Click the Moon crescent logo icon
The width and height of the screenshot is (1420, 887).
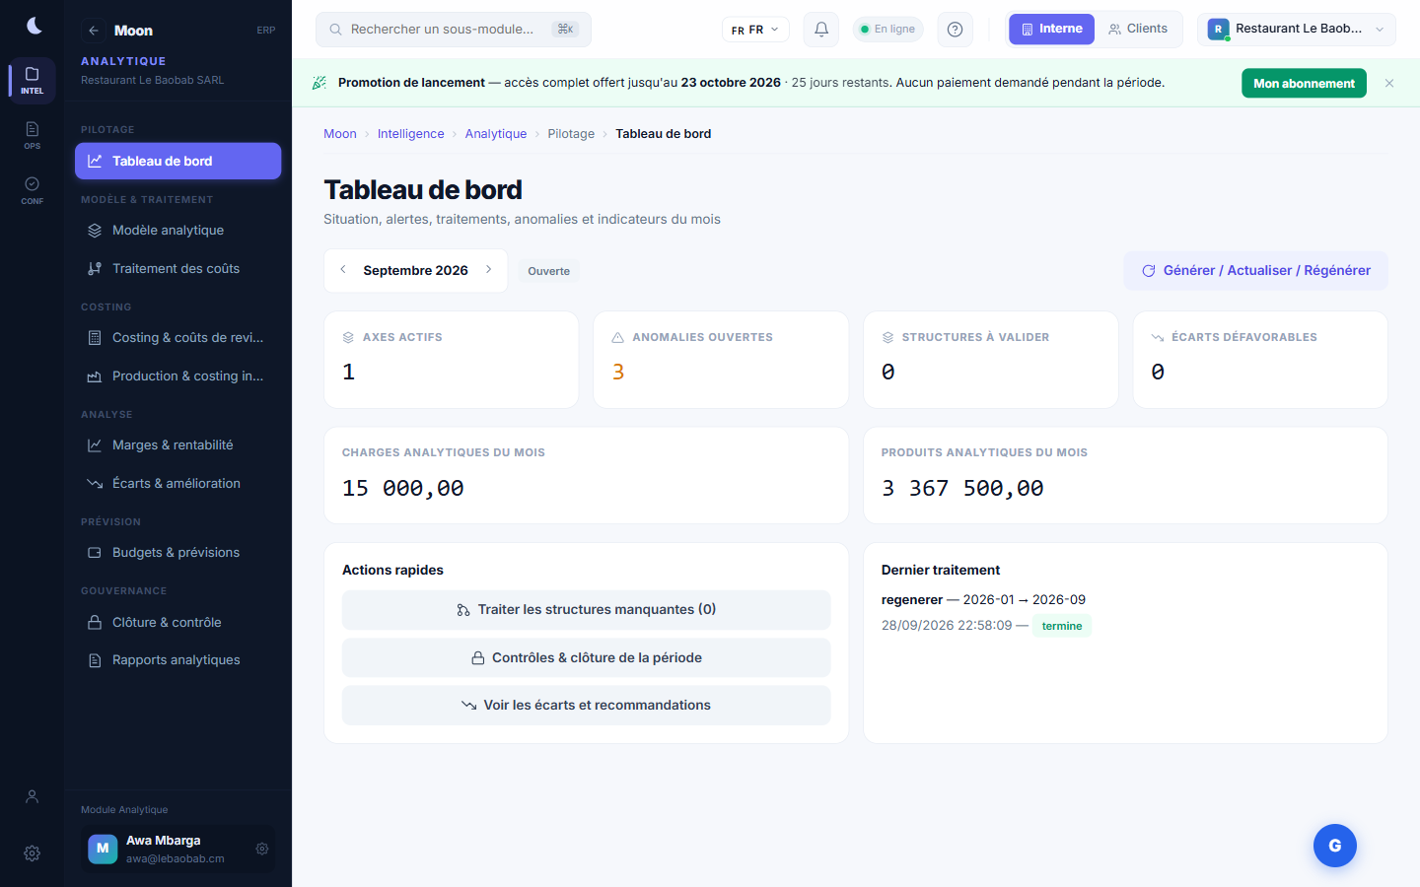tap(34, 26)
